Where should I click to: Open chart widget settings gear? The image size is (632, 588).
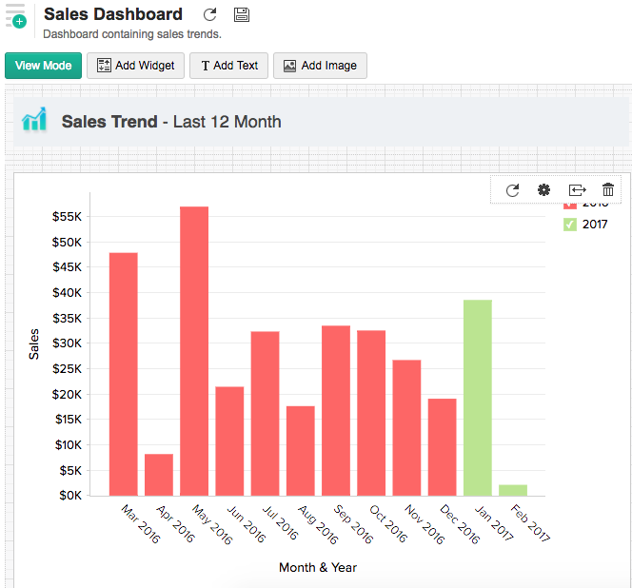(x=543, y=190)
